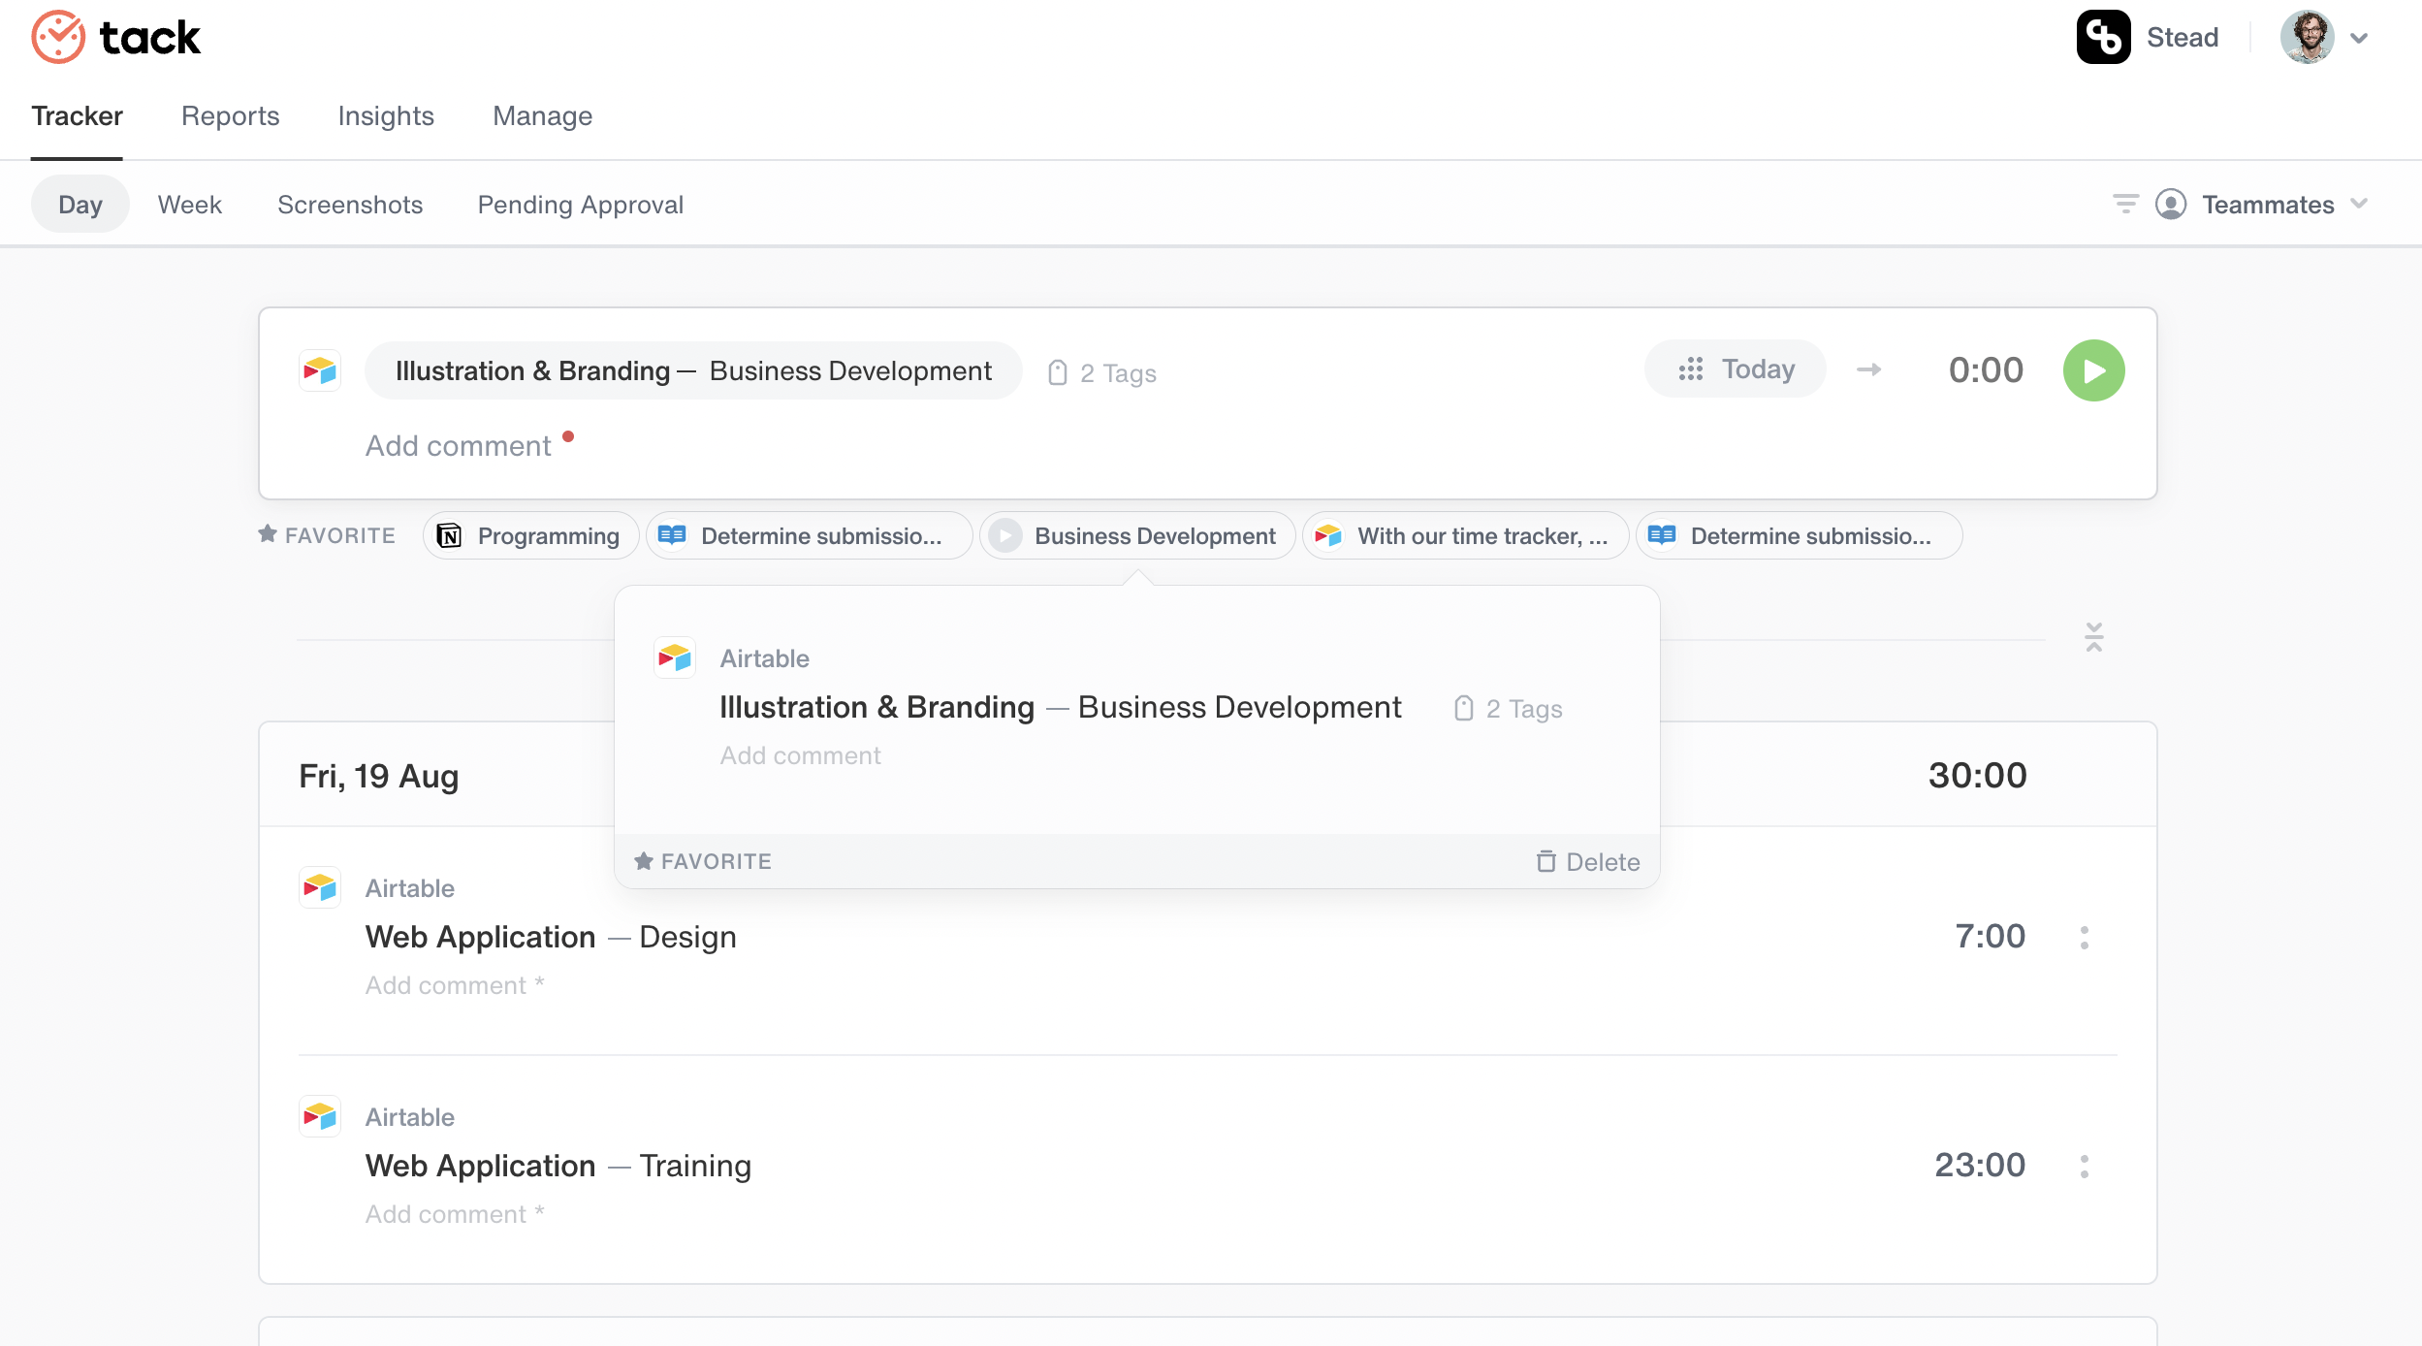Click the 30:00 daily total

click(x=1977, y=775)
